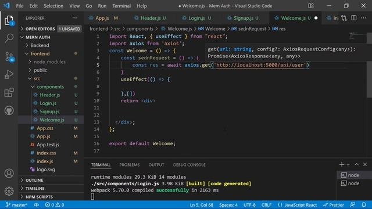
Task: Maximize the terminal panel size
Action: pyautogui.click(x=356, y=164)
